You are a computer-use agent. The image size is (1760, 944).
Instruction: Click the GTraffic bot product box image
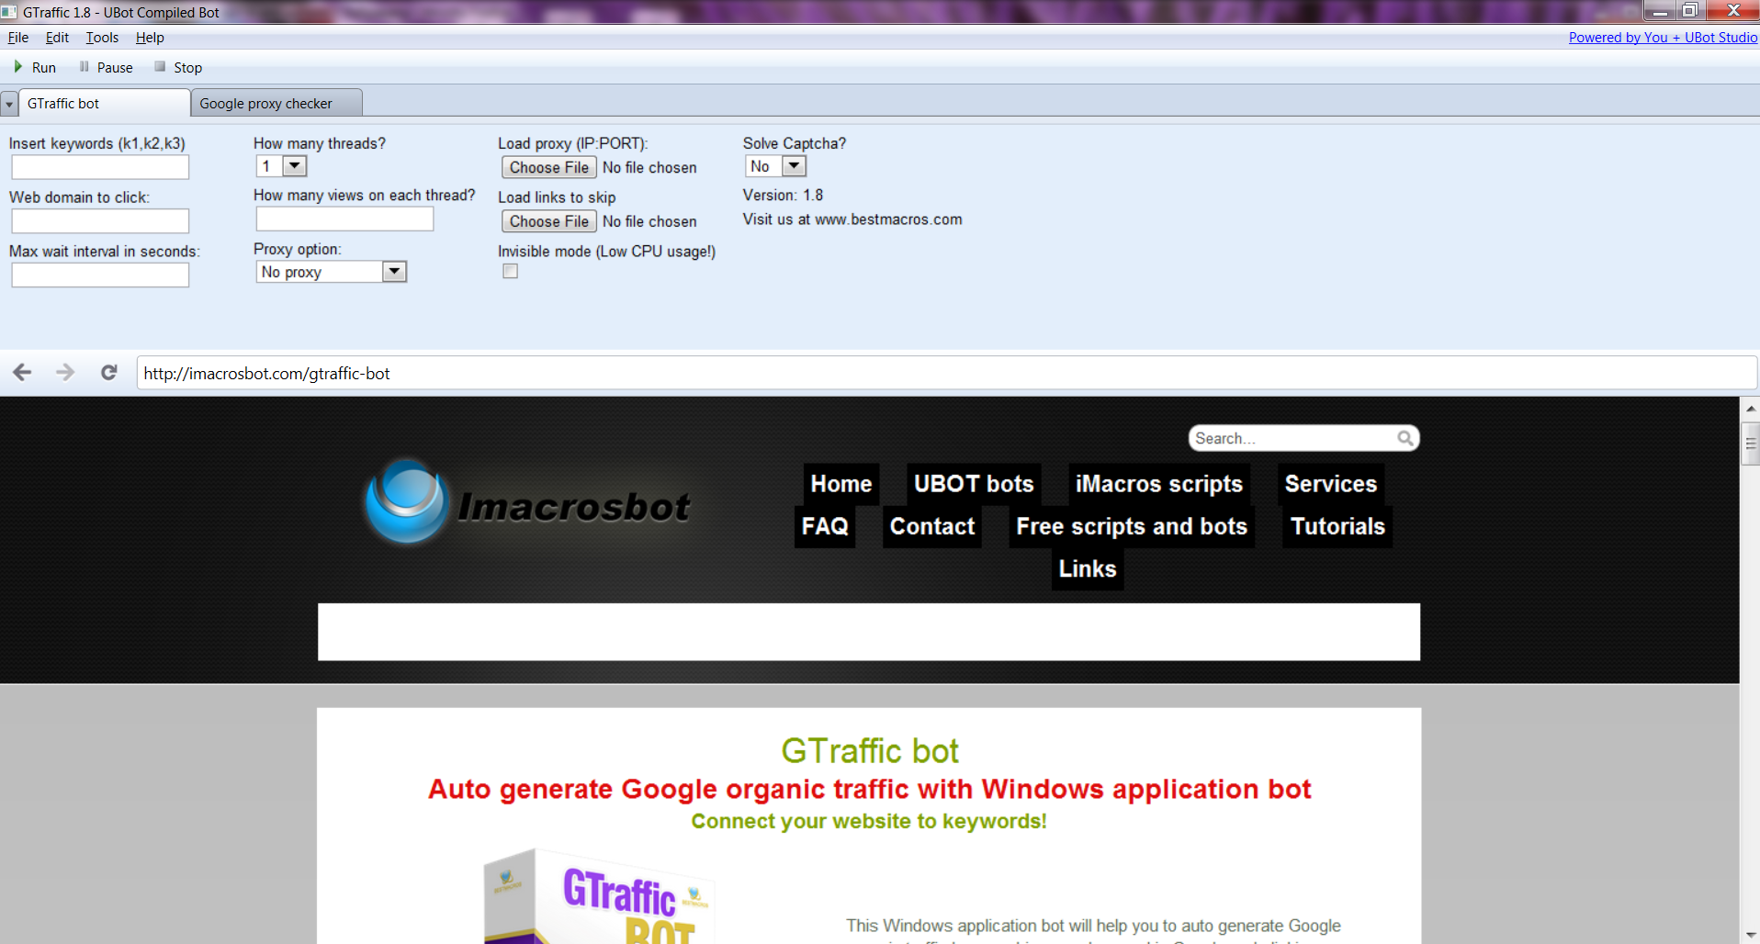coord(600,896)
